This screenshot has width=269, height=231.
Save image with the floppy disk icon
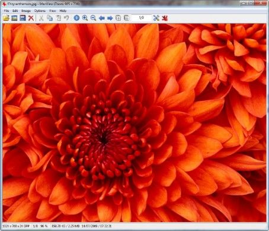[23, 18]
